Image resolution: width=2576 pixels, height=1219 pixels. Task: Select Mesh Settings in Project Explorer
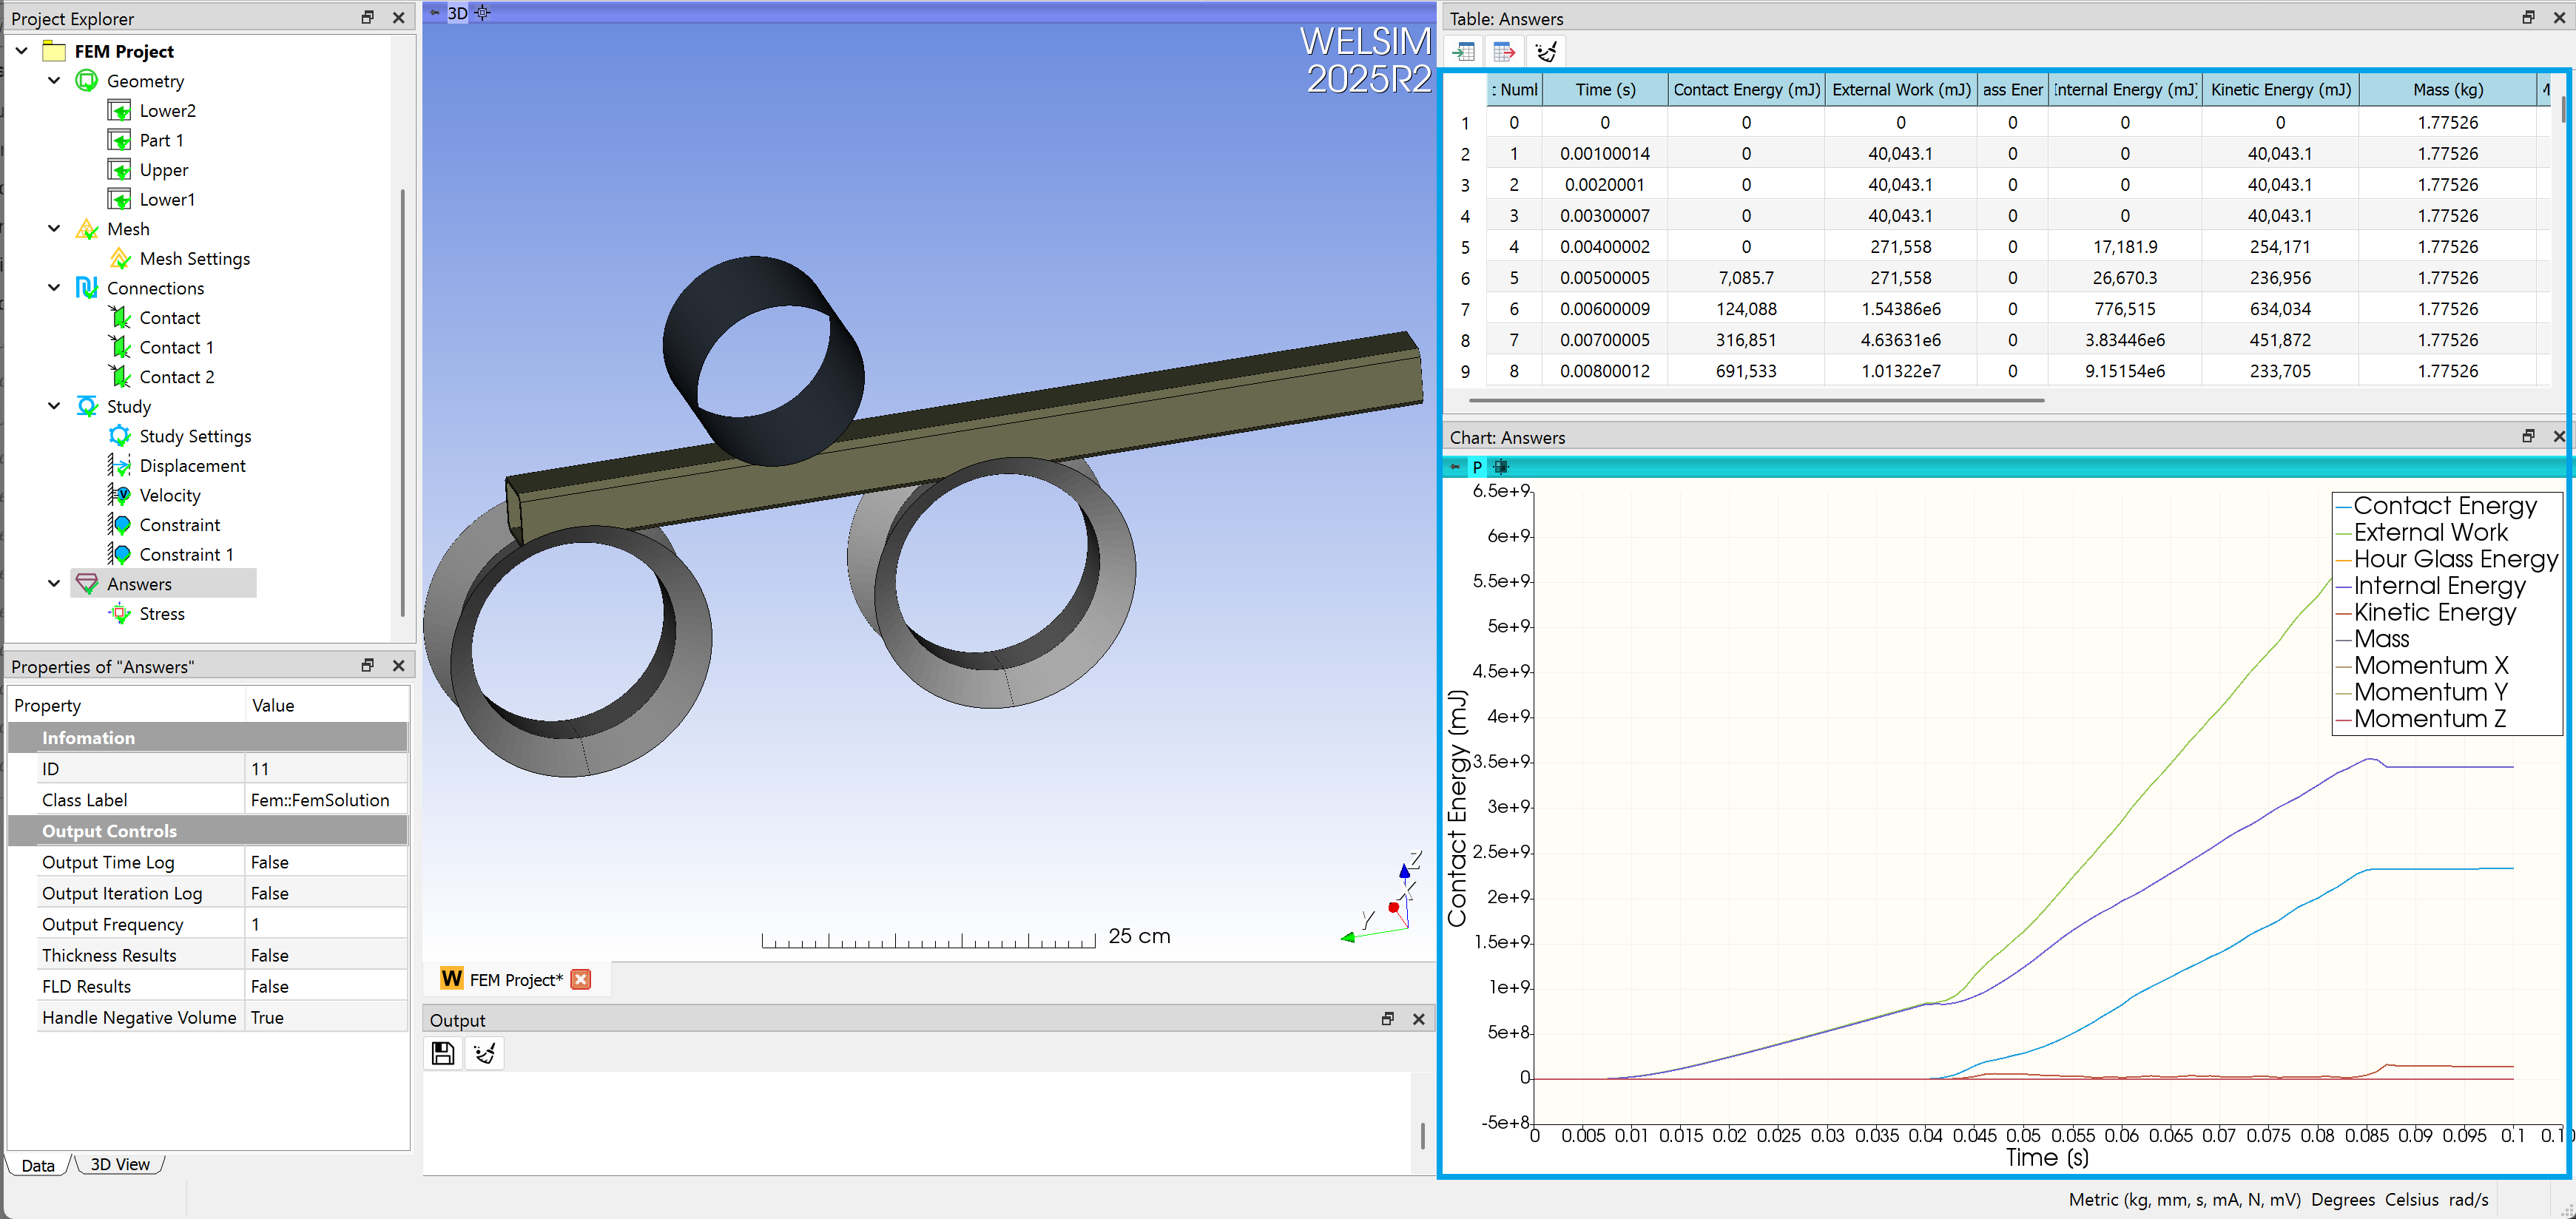click(195, 258)
